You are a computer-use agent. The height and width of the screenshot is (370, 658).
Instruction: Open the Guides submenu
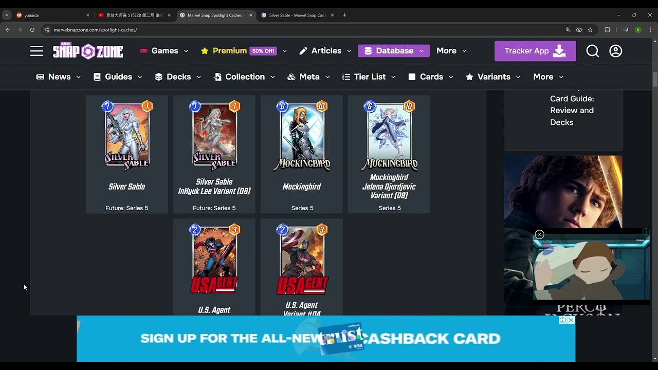(x=118, y=77)
